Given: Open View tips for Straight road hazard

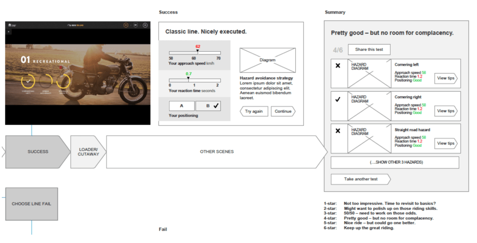Looking at the screenshot, I should click(445, 143).
